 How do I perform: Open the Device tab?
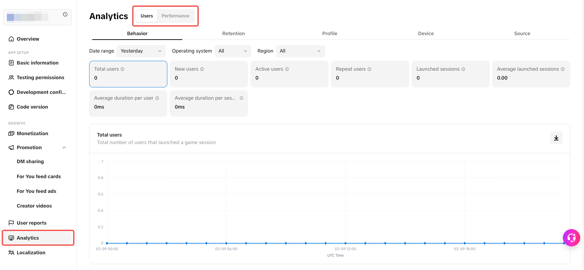pyautogui.click(x=426, y=33)
